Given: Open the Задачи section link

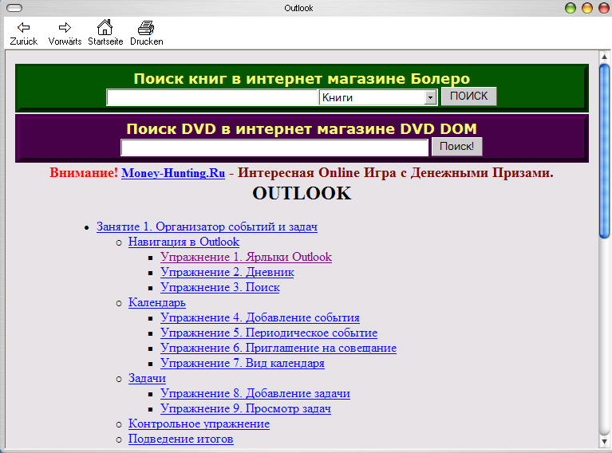Looking at the screenshot, I should [147, 379].
